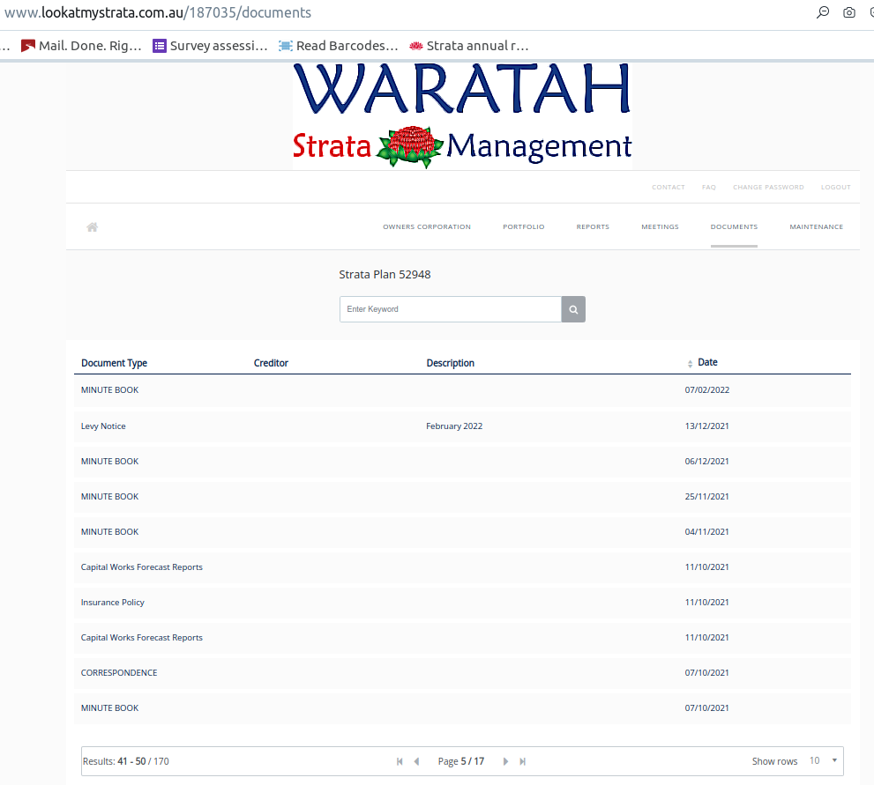Click the Page 5 / 17 indicator
The width and height of the screenshot is (874, 785).
point(461,761)
